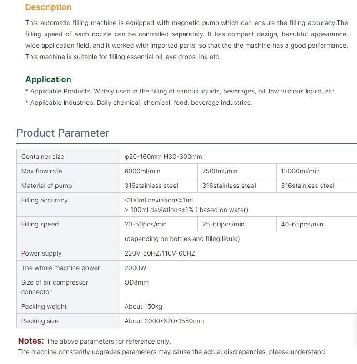
Task: Click the Notes label below the table
Action: [x=31, y=341]
